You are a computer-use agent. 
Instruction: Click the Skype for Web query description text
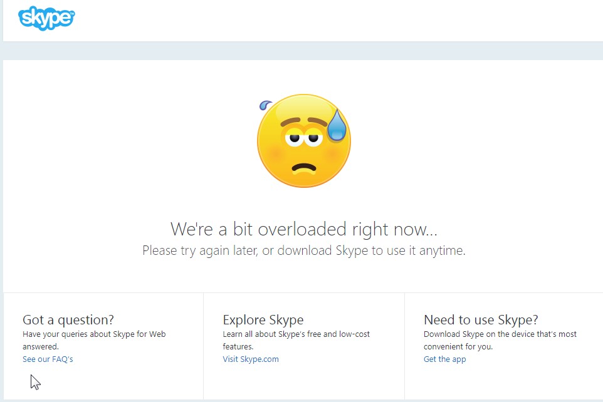94,340
